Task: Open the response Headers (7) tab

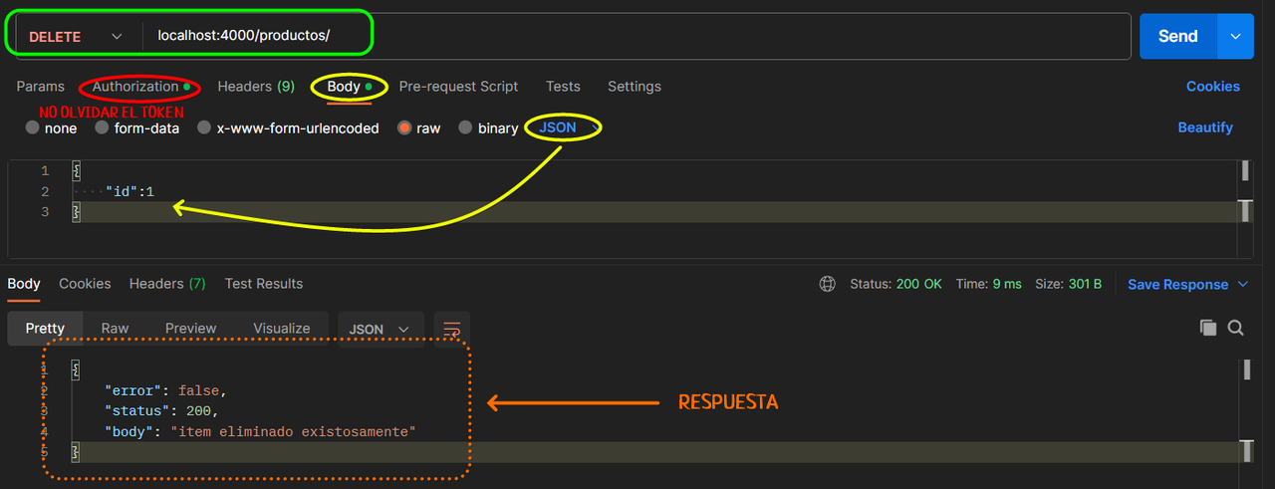Action: click(x=167, y=284)
